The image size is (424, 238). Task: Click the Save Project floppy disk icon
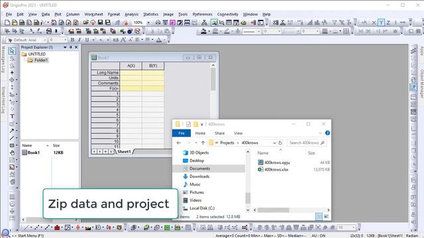tap(100, 22)
